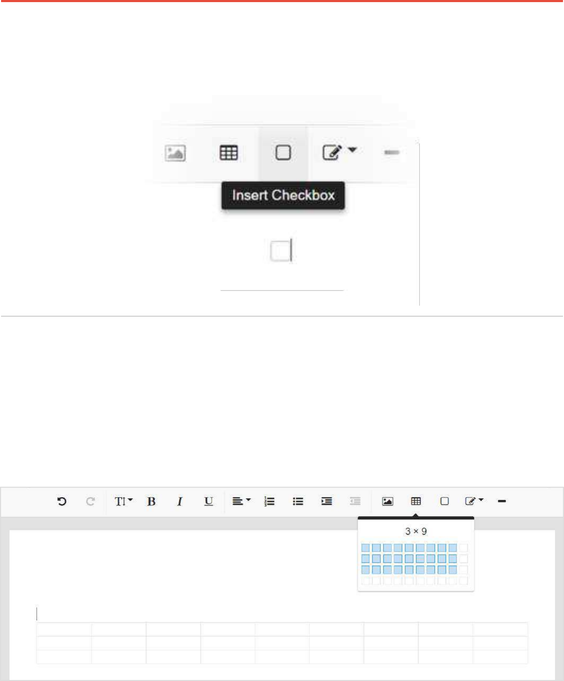Insert a numbered list

click(x=269, y=502)
